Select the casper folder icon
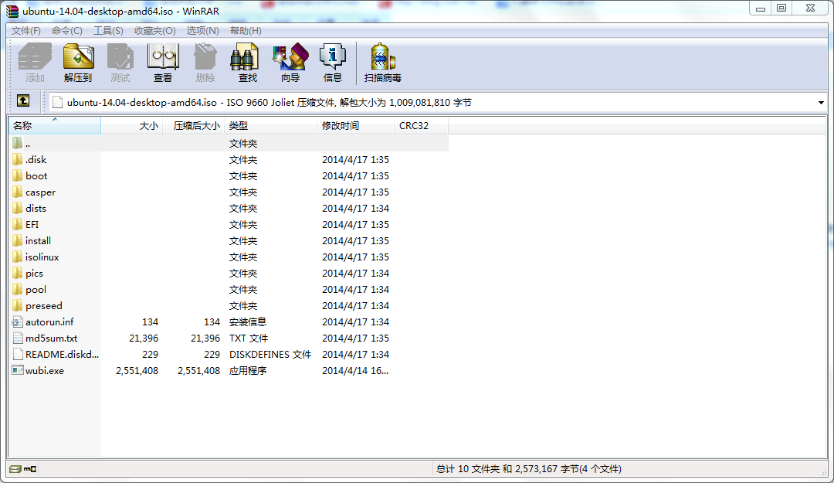Screen dimensions: 834x483 [x=18, y=192]
